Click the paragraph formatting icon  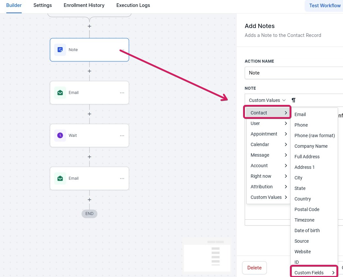click(294, 100)
